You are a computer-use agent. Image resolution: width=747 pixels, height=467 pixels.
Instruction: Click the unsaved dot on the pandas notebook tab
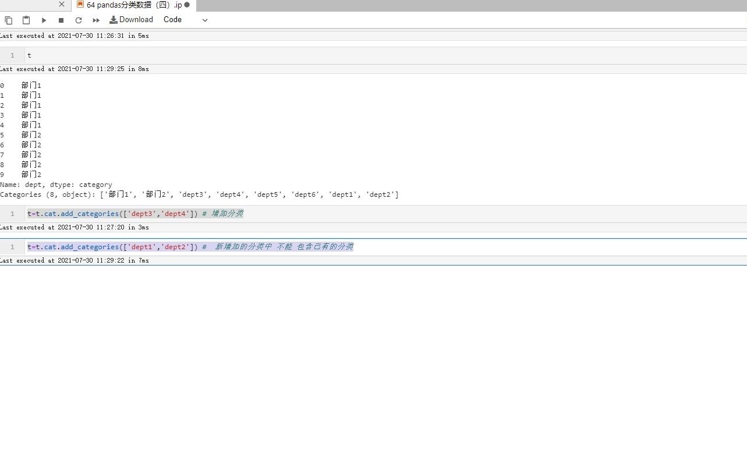click(187, 5)
